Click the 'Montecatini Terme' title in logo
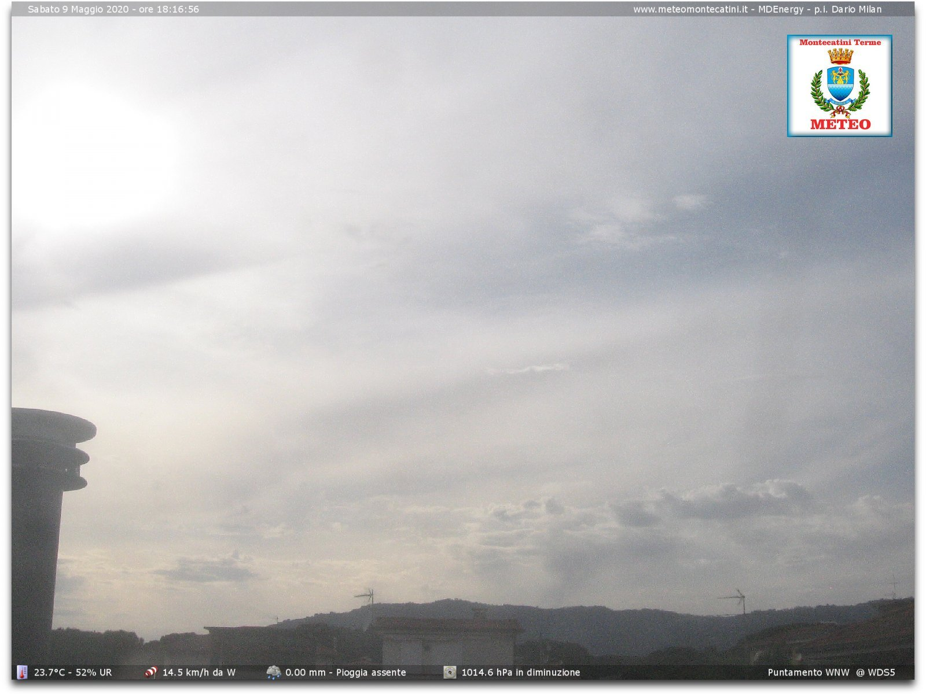This screenshot has height=694, width=926. point(840,42)
